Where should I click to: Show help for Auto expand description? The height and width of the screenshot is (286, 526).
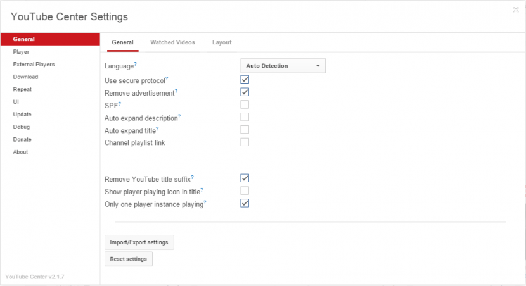[x=179, y=116]
